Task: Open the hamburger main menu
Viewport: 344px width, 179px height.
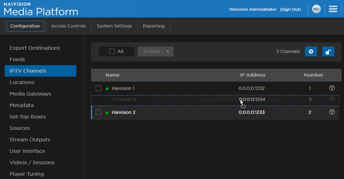Action: pos(333,9)
